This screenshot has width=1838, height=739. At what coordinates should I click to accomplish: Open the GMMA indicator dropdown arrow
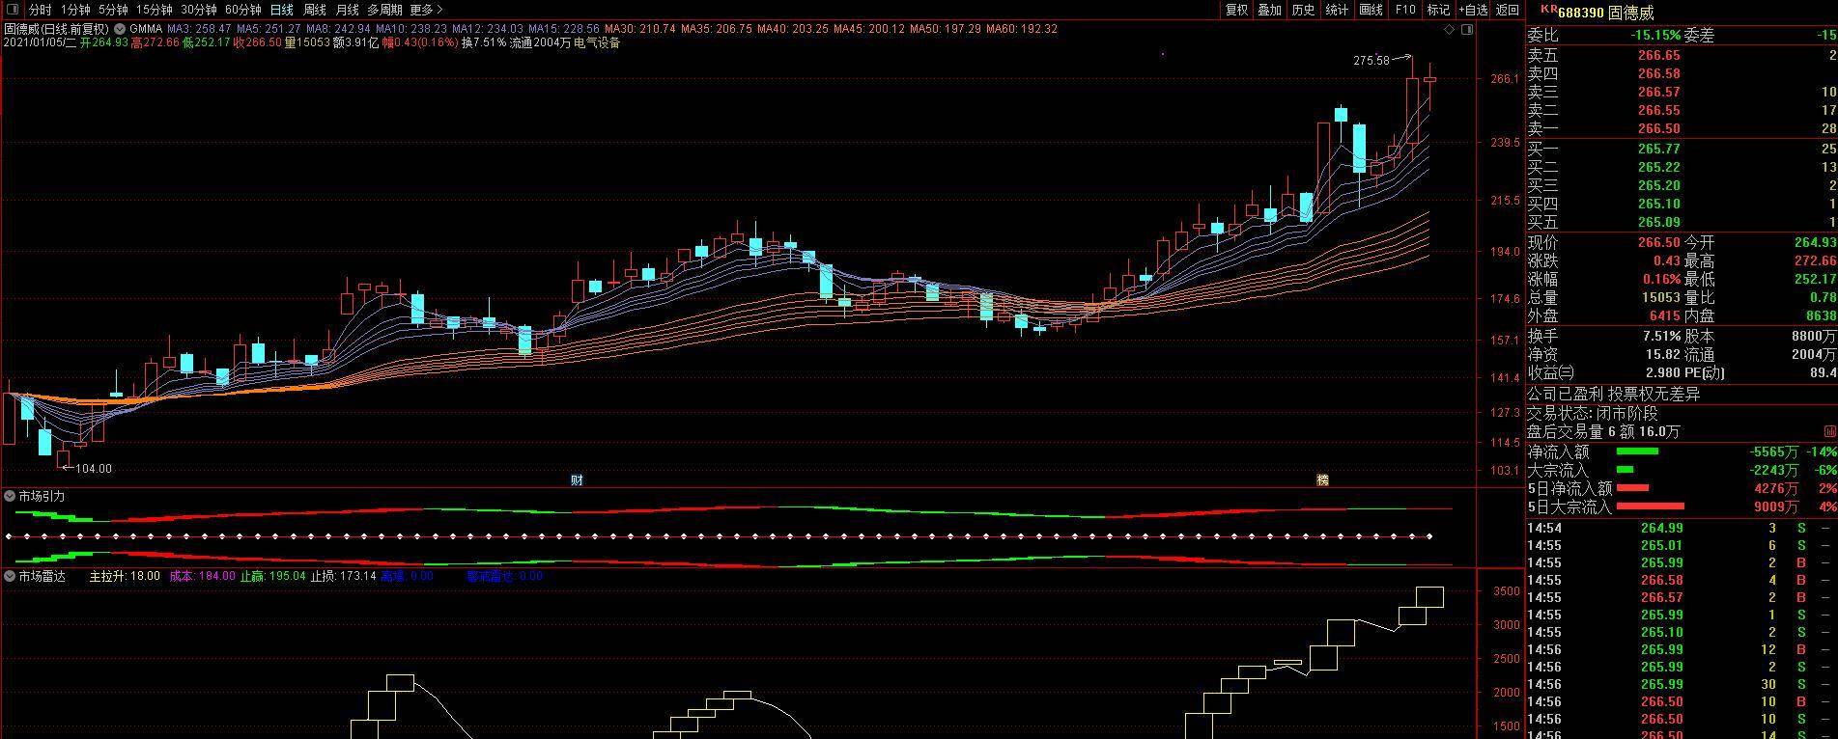(121, 29)
